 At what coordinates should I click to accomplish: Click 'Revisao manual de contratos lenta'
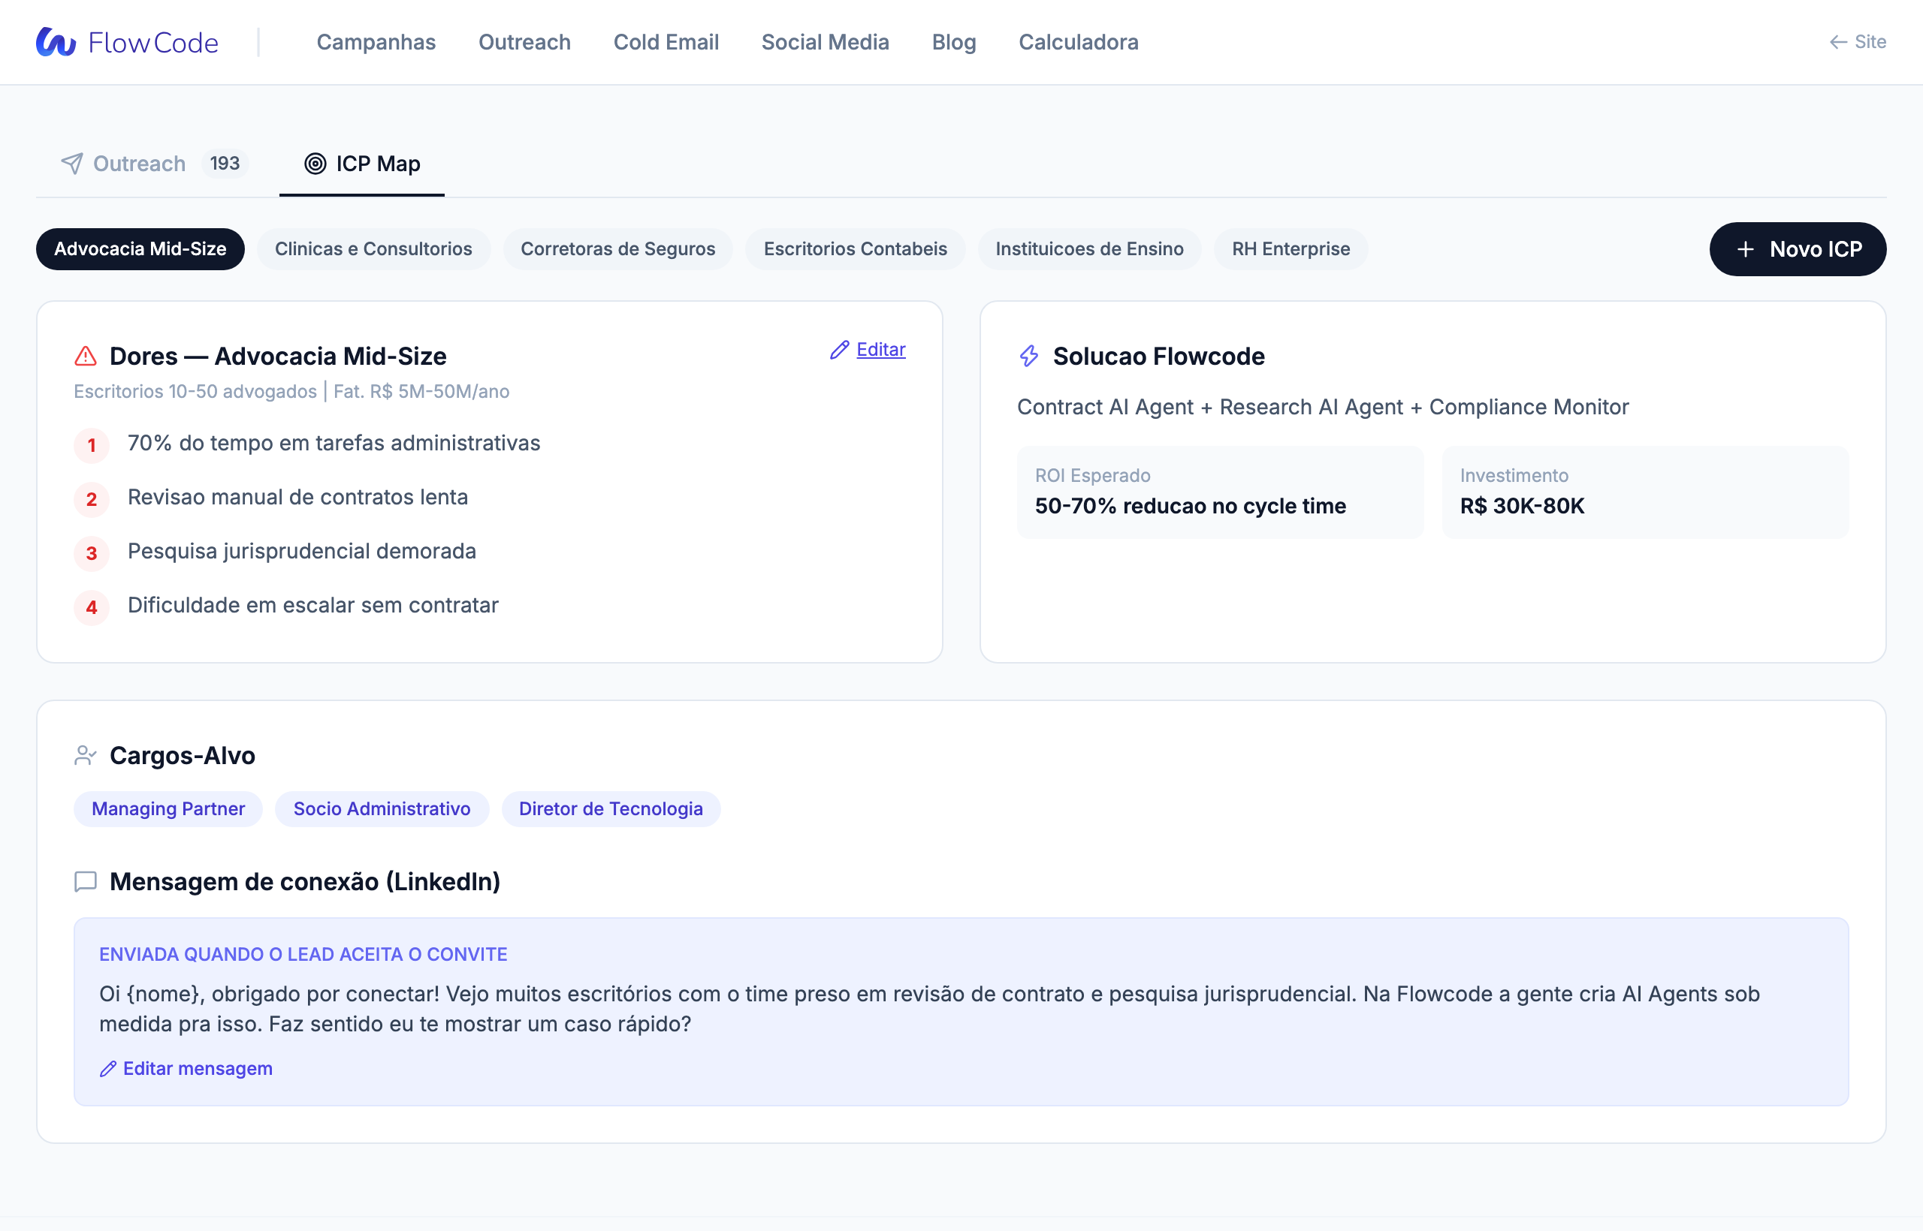pyautogui.click(x=297, y=497)
